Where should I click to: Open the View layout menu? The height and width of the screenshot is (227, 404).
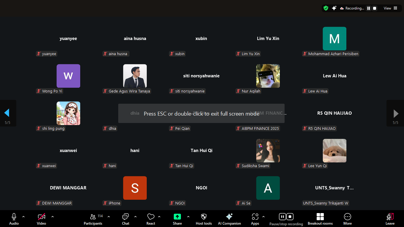(x=390, y=8)
